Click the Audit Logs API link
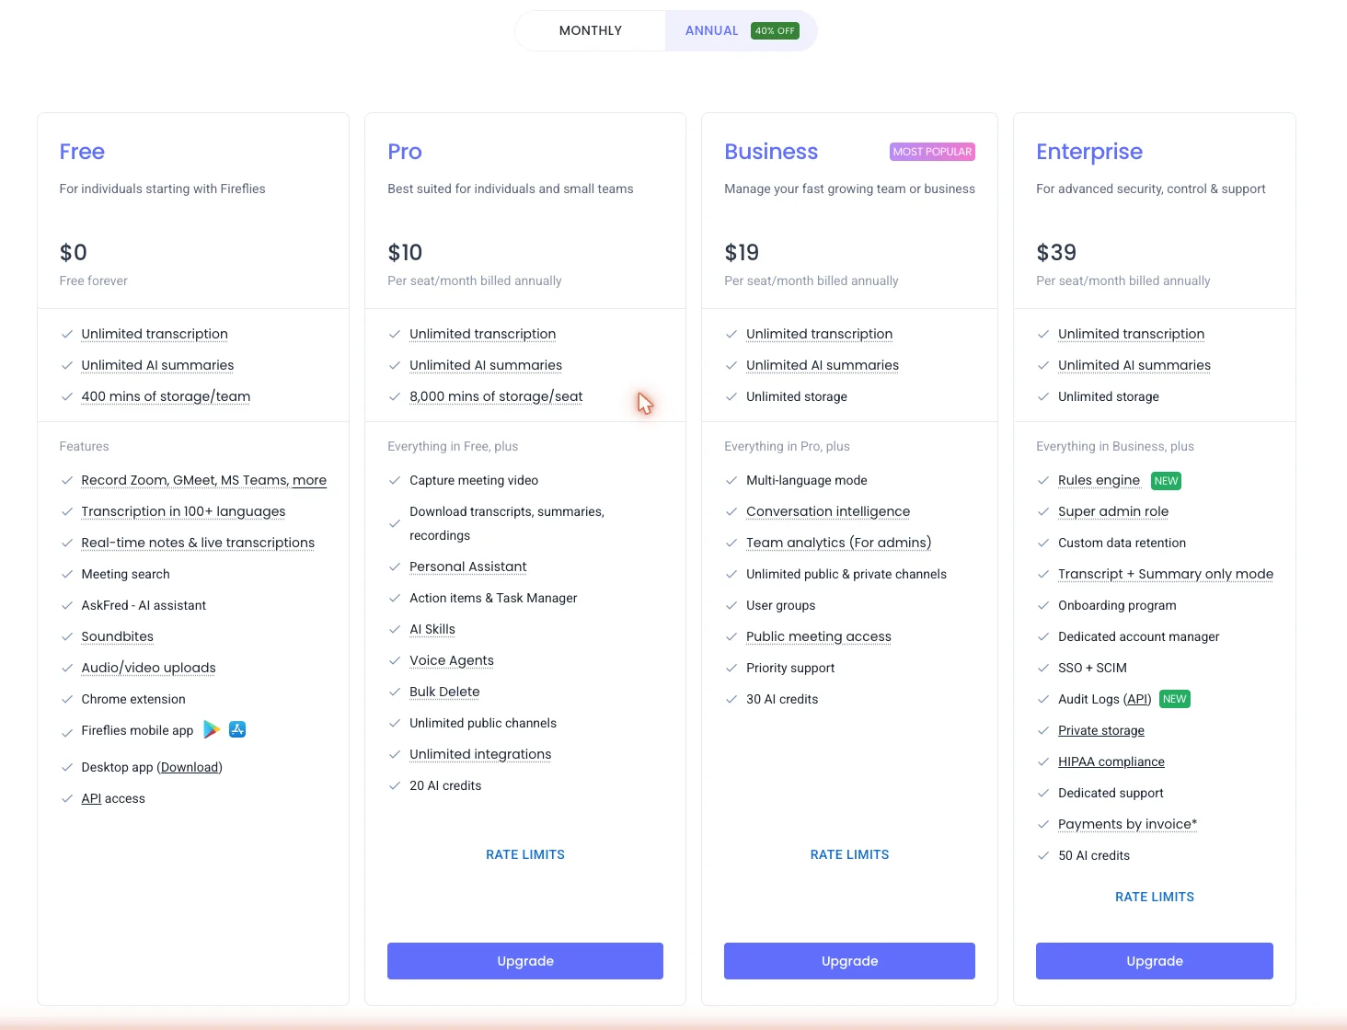 click(x=1138, y=699)
